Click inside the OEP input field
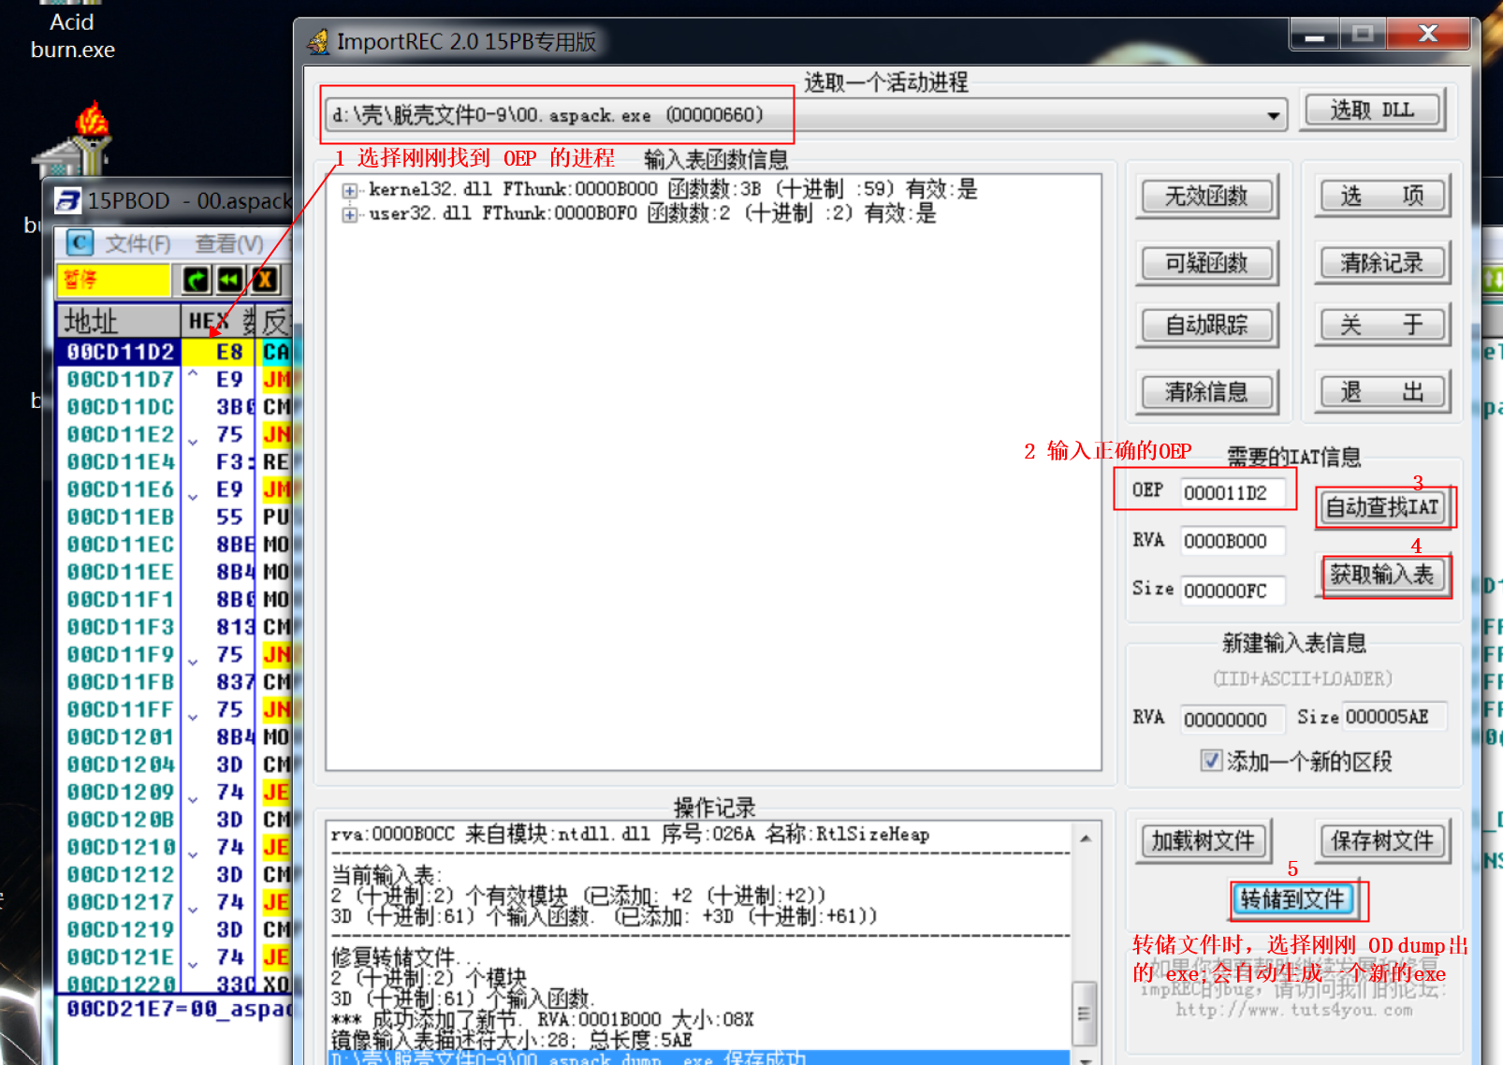 (x=1235, y=490)
